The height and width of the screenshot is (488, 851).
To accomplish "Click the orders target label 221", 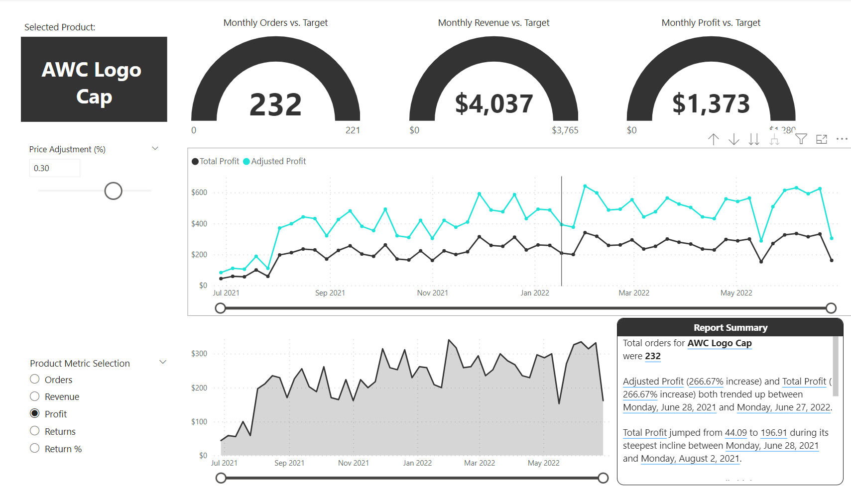I will pos(353,130).
